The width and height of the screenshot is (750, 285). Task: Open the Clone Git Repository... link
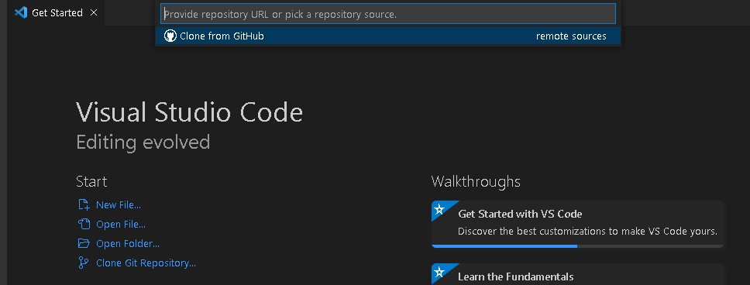pos(146,263)
